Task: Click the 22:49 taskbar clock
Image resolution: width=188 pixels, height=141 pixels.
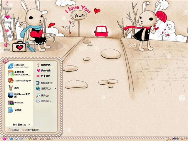Action: pyautogui.click(x=184, y=139)
